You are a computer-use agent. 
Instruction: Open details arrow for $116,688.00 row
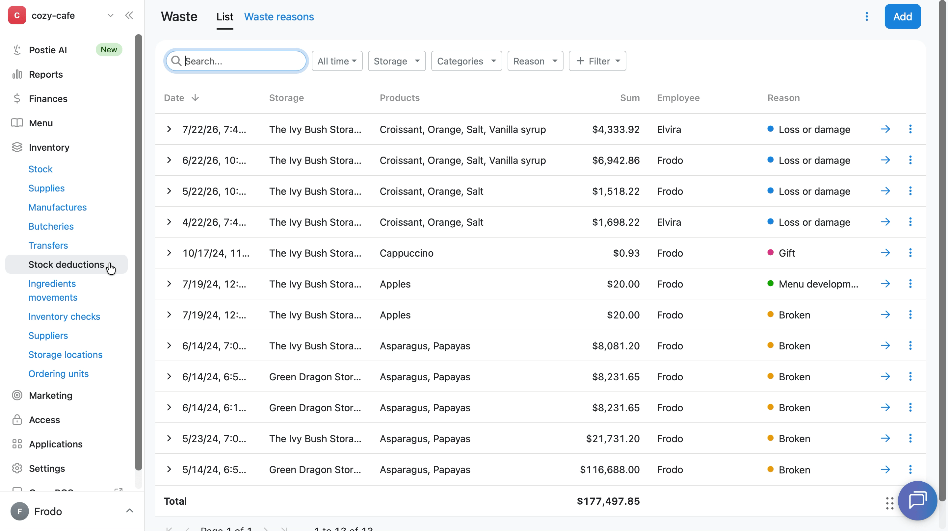(885, 469)
